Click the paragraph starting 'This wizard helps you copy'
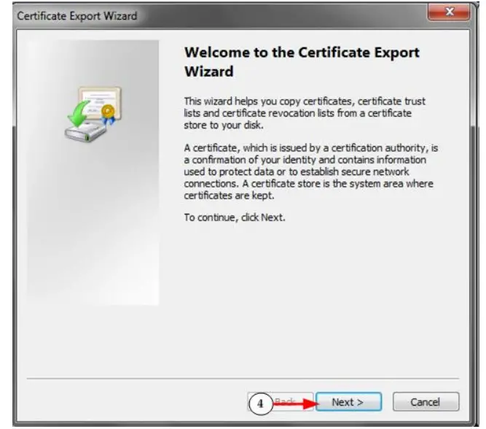 305,113
